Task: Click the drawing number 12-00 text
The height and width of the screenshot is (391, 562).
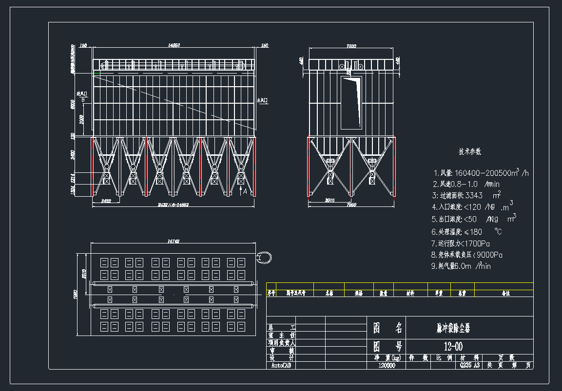Action: [x=453, y=347]
